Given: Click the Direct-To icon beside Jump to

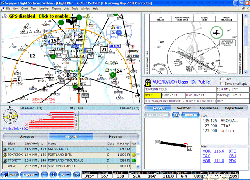Looking at the screenshot, I should (x=175, y=115).
